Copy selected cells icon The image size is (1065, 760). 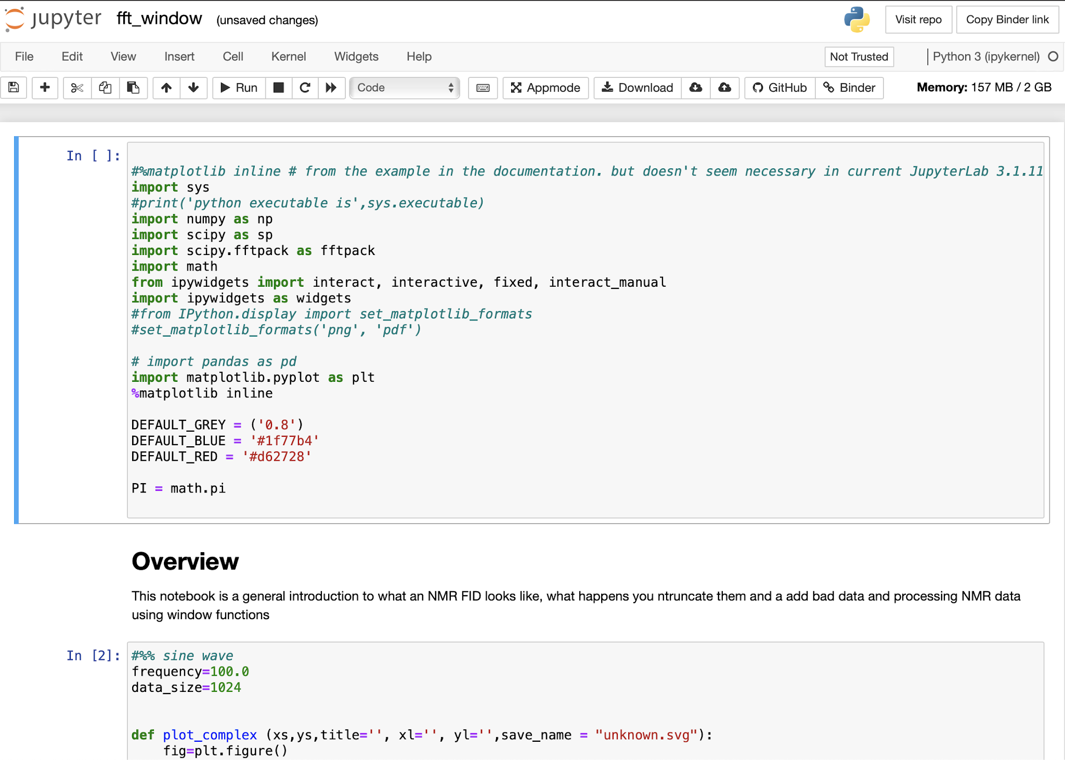(105, 87)
